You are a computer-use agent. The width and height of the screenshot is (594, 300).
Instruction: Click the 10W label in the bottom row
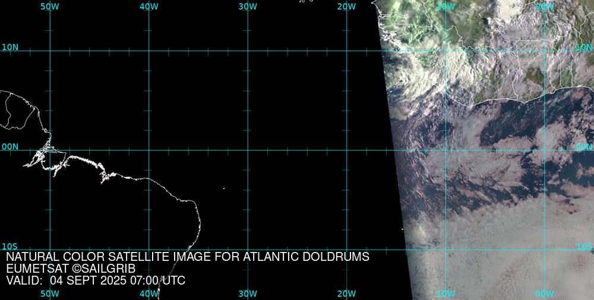[445, 294]
